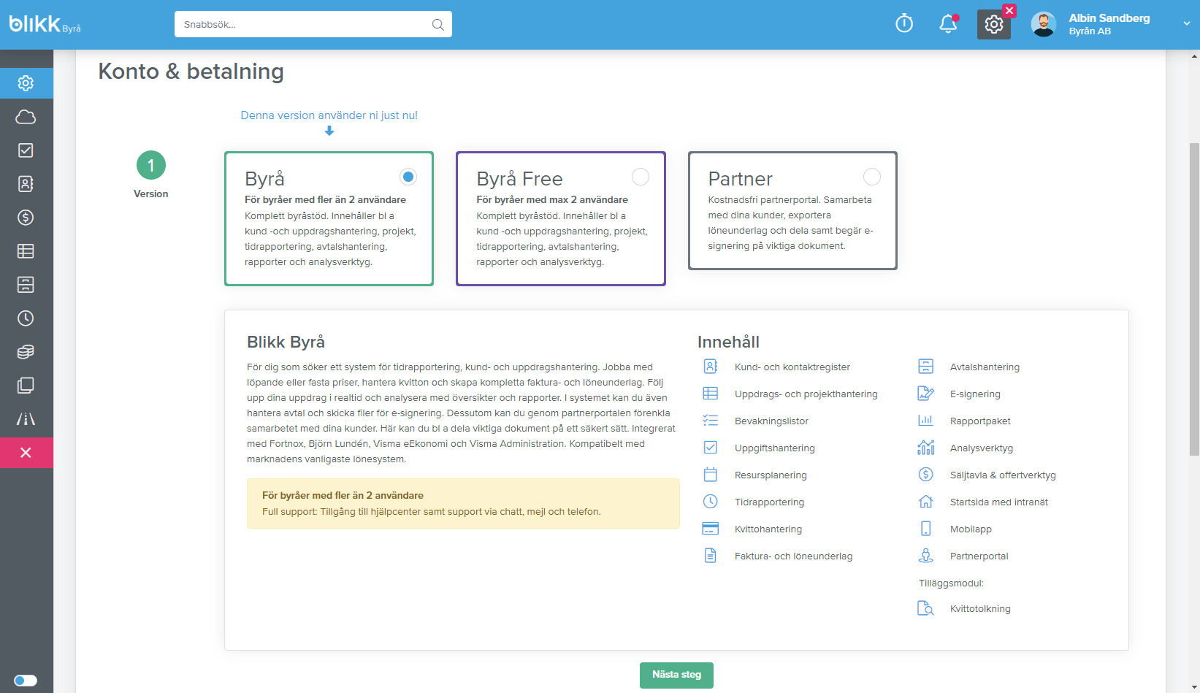Open the sidebar clock icon
This screenshot has height=693, width=1200.
point(26,318)
